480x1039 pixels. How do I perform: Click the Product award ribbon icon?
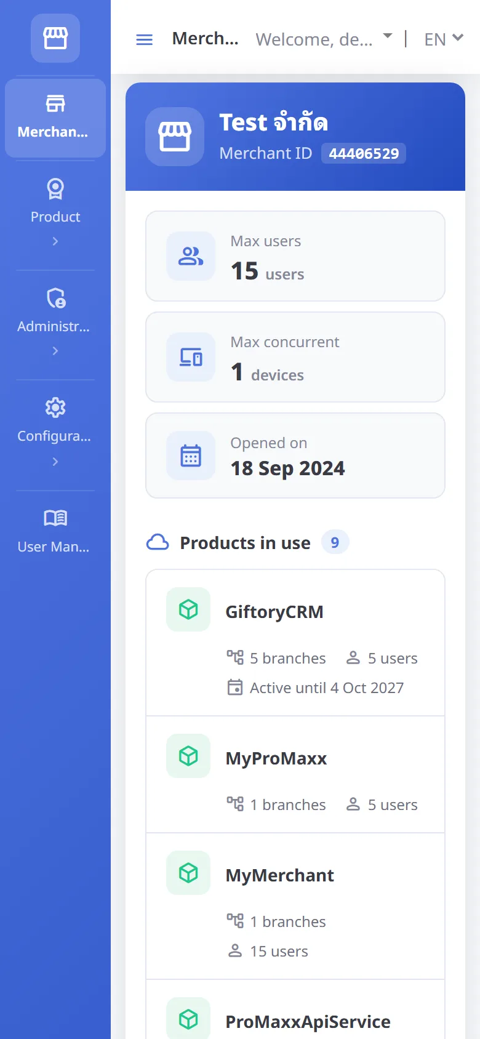click(x=55, y=189)
